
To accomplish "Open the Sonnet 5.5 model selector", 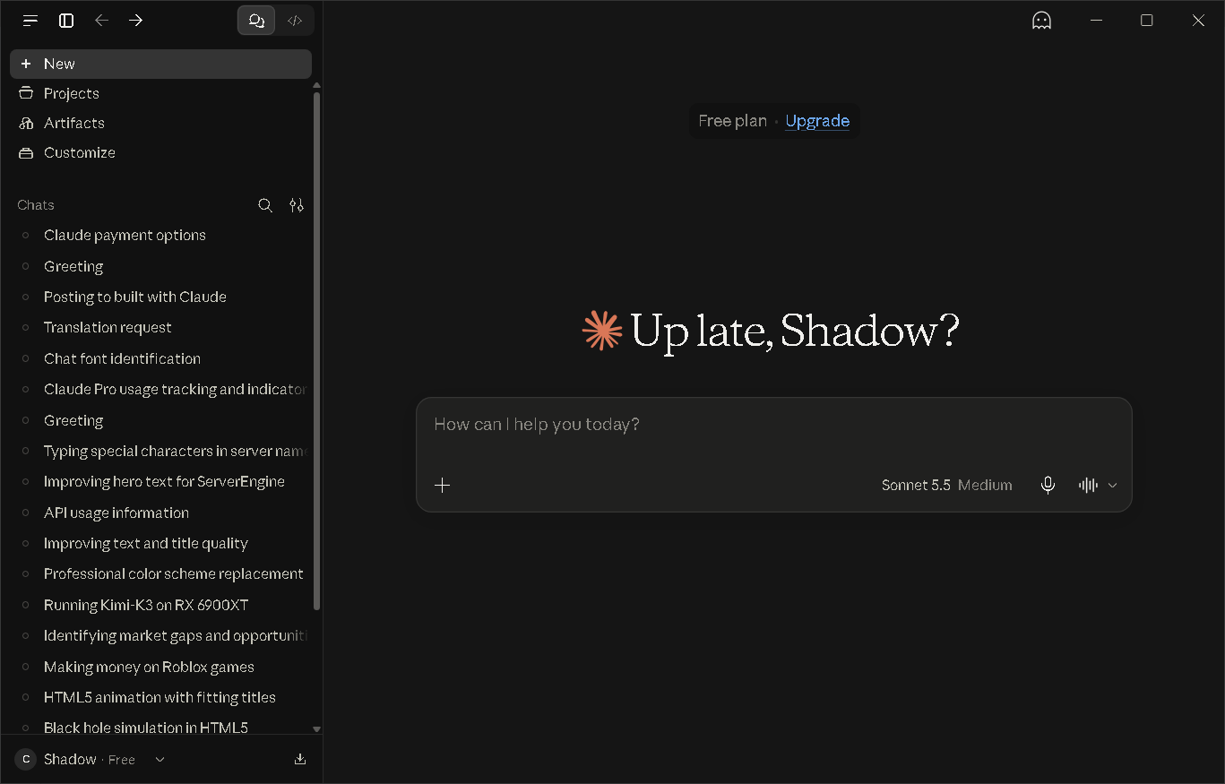I will point(946,485).
